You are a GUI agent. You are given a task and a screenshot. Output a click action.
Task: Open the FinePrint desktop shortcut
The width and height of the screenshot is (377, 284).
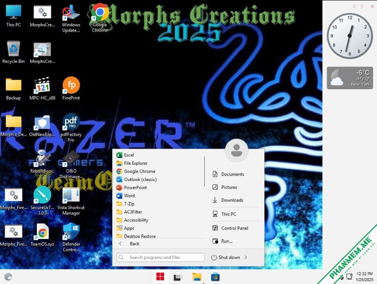tap(71, 89)
